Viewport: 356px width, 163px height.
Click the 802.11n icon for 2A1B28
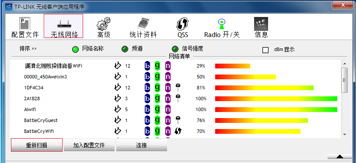[x=168, y=98]
